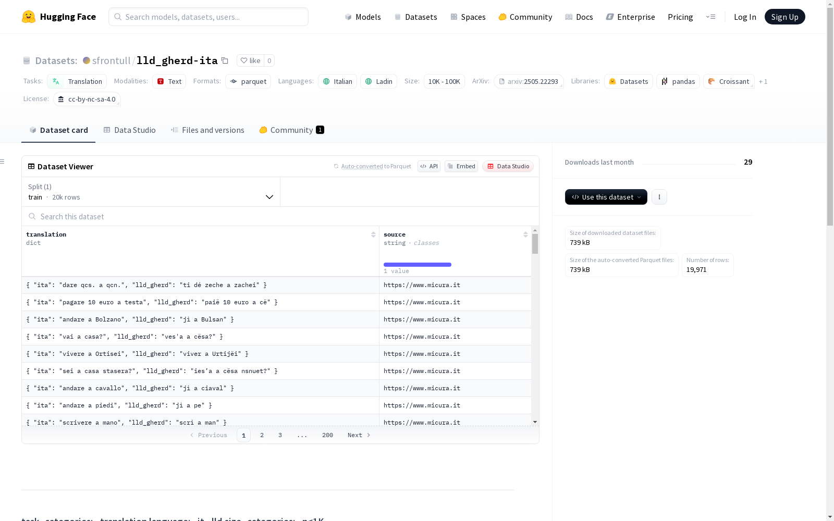Click the row "vivere a Ortisei"

(276, 354)
